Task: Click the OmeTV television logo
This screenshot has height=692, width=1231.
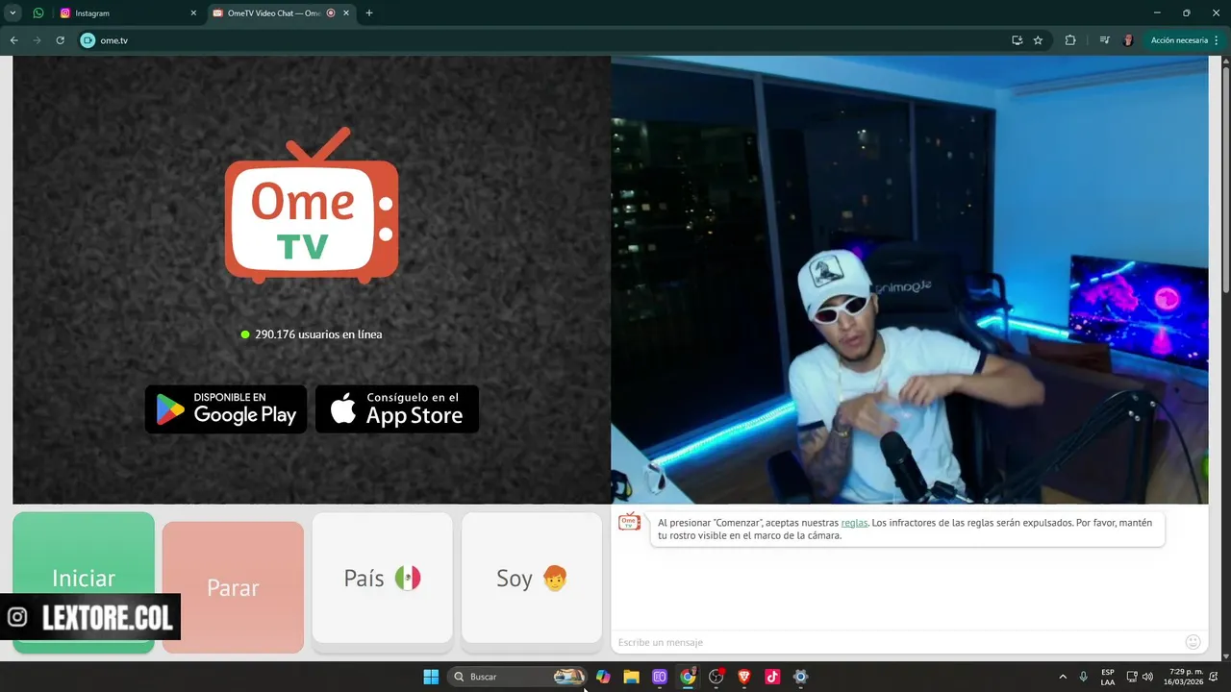Action: [x=312, y=205]
